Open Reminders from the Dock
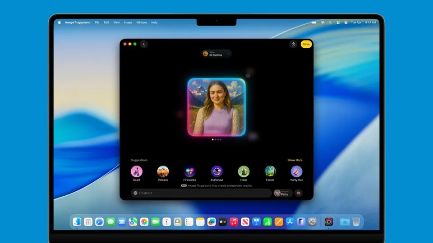 click(189, 222)
